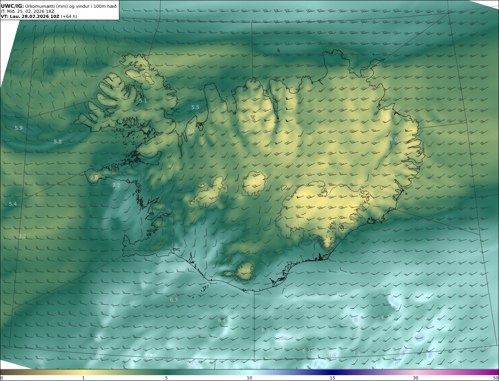499x381 pixels.
Task: Click the 7.4 value label
Action: [356, 354]
